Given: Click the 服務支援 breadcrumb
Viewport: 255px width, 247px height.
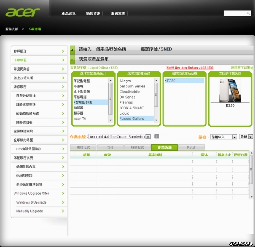Looking at the screenshot, I should click(x=12, y=29).
